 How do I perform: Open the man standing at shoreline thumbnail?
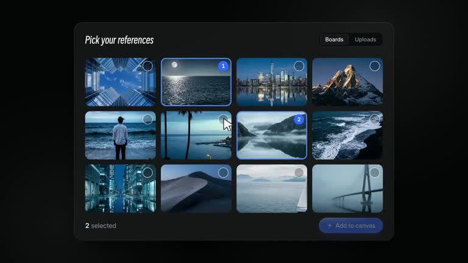(120, 135)
